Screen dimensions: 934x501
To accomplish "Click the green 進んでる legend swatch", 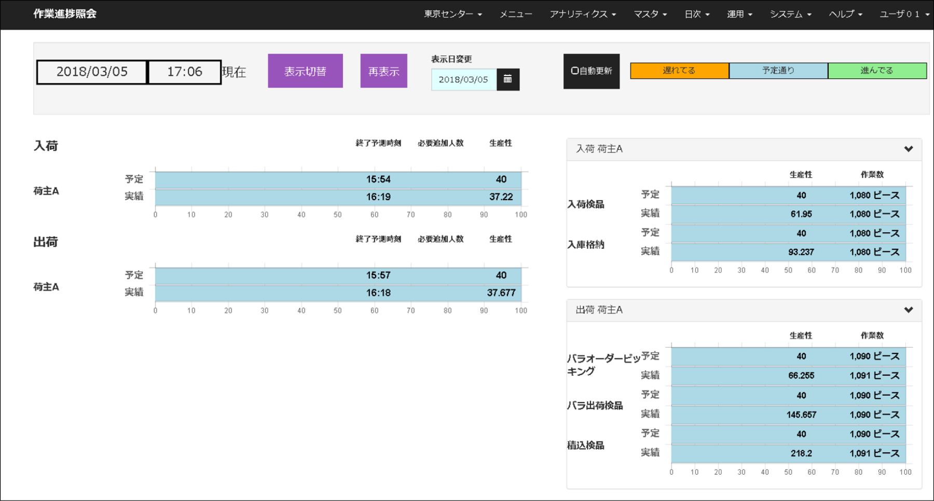I will click(x=877, y=70).
